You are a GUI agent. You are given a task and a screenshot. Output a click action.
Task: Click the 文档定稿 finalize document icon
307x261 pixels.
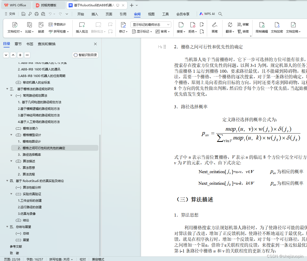[293, 25]
